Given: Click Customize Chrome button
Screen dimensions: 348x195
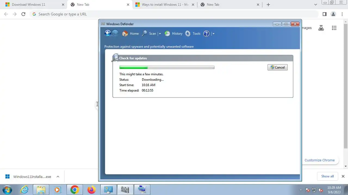Looking at the screenshot, I should click(x=319, y=160).
